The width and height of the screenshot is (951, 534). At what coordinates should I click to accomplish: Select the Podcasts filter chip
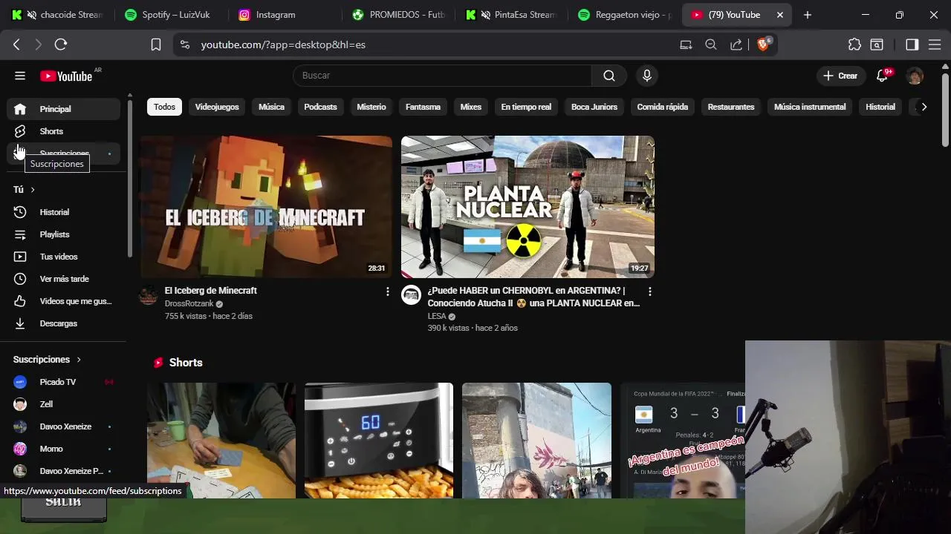point(320,107)
